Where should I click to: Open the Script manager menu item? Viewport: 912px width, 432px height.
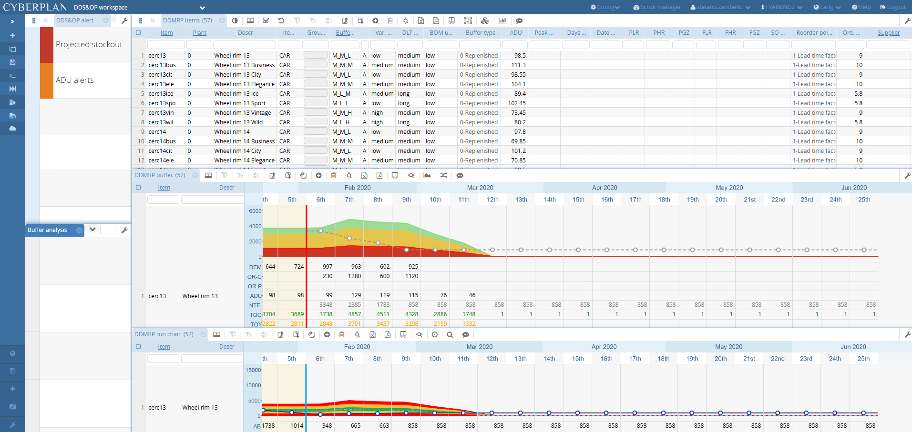pos(657,7)
